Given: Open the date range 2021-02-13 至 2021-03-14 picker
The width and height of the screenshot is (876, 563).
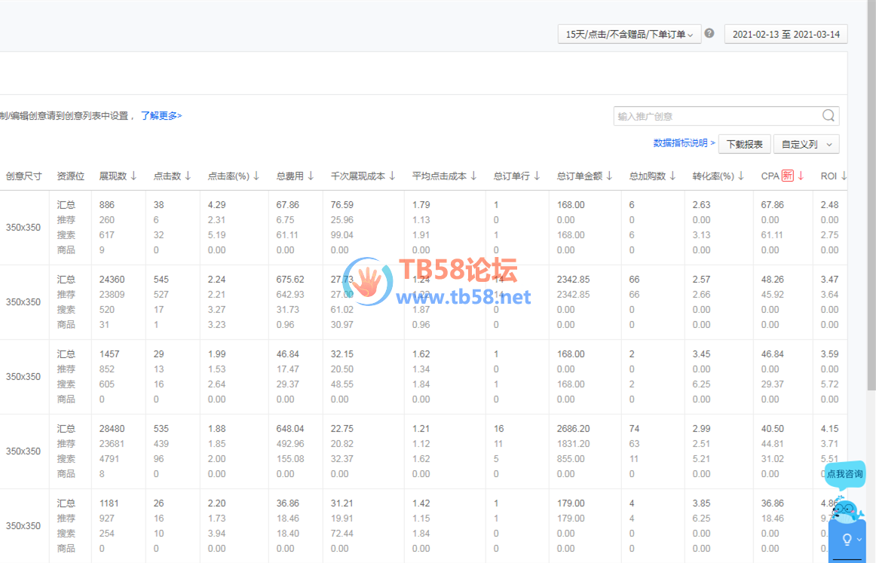Looking at the screenshot, I should 786,34.
